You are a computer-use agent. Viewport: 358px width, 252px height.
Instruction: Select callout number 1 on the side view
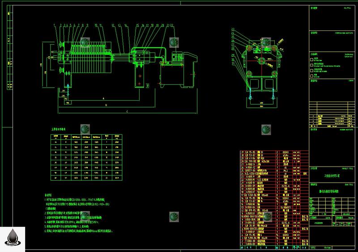tap(54, 25)
